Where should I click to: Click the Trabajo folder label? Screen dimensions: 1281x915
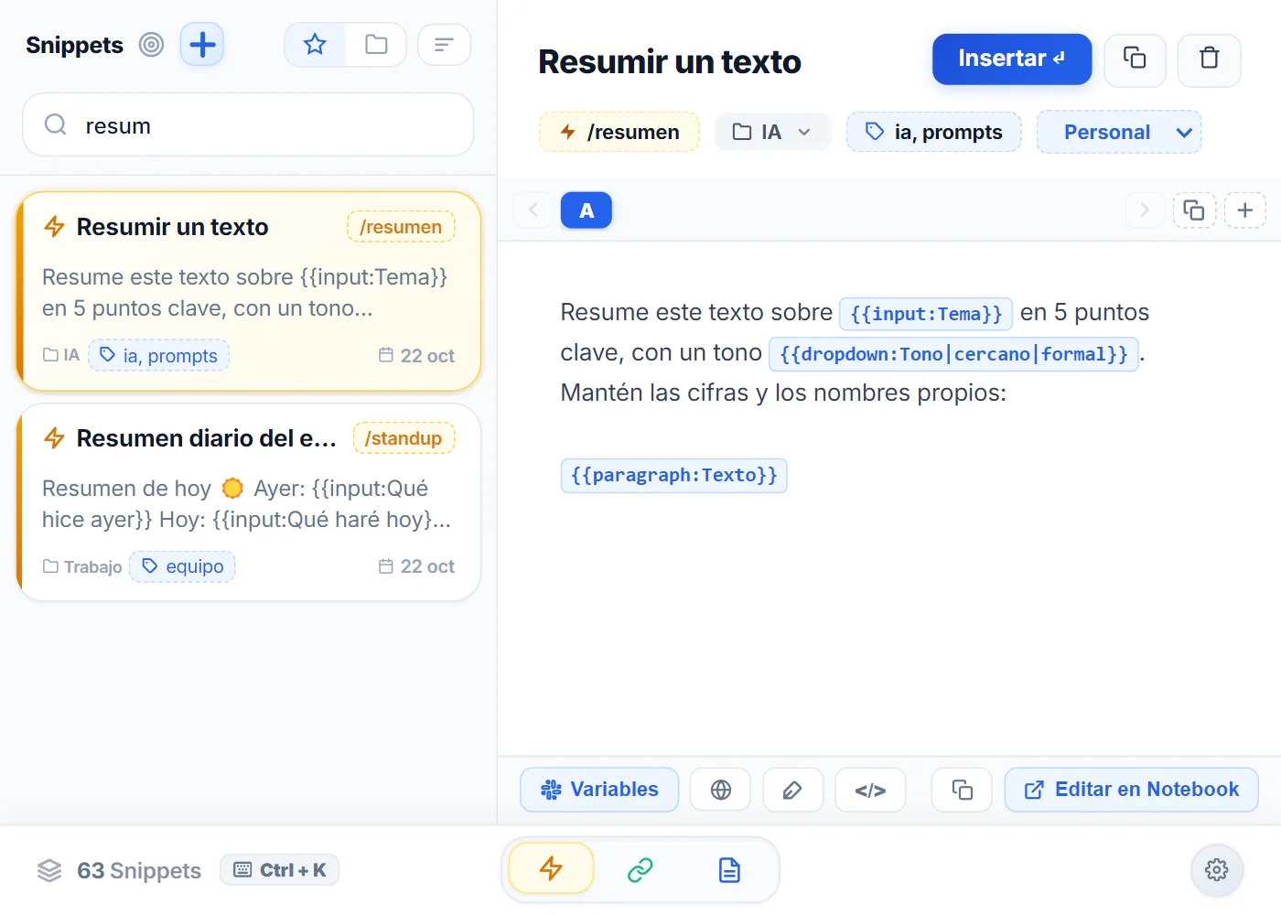[82, 567]
